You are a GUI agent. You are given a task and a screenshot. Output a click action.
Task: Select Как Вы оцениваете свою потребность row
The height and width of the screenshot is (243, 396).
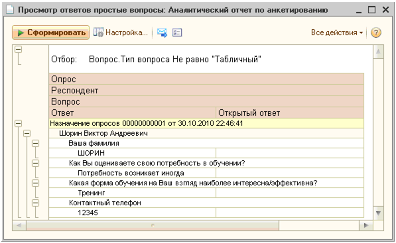point(206,163)
